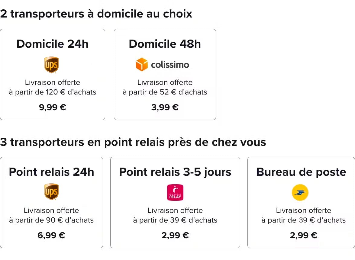This screenshot has width=355, height=260.
Task: Click the UPS logo under Domicile 24h
Action: 51,65
